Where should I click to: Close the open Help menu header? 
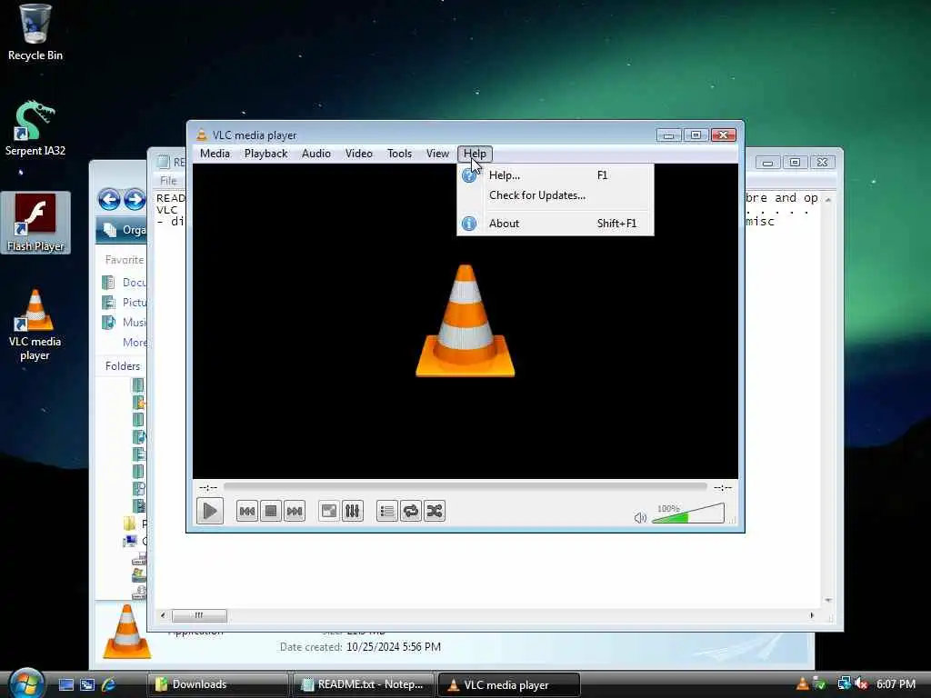(x=475, y=154)
